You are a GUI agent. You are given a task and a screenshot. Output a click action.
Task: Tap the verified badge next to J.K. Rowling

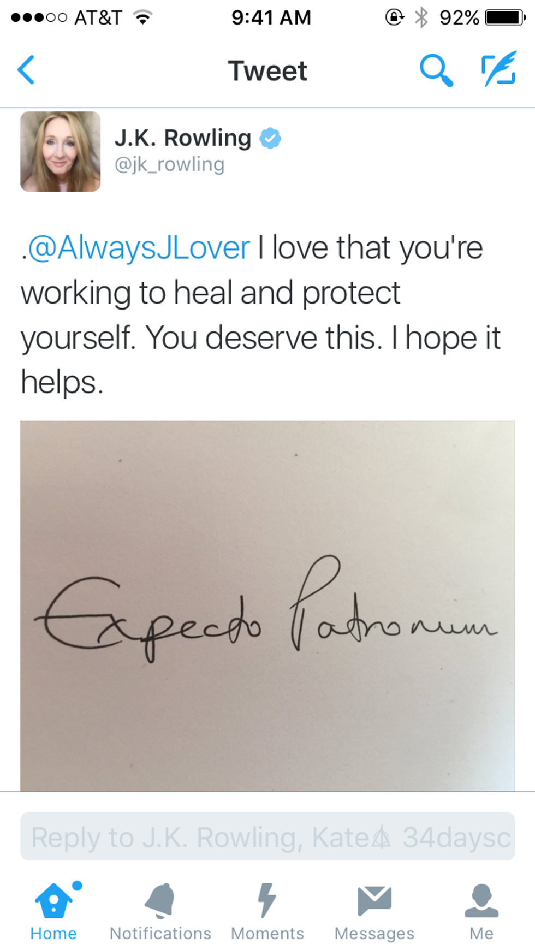270,138
